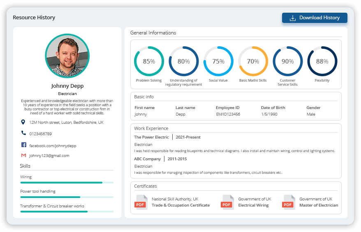Click the Download History button
This screenshot has width=361, height=232.
[315, 18]
